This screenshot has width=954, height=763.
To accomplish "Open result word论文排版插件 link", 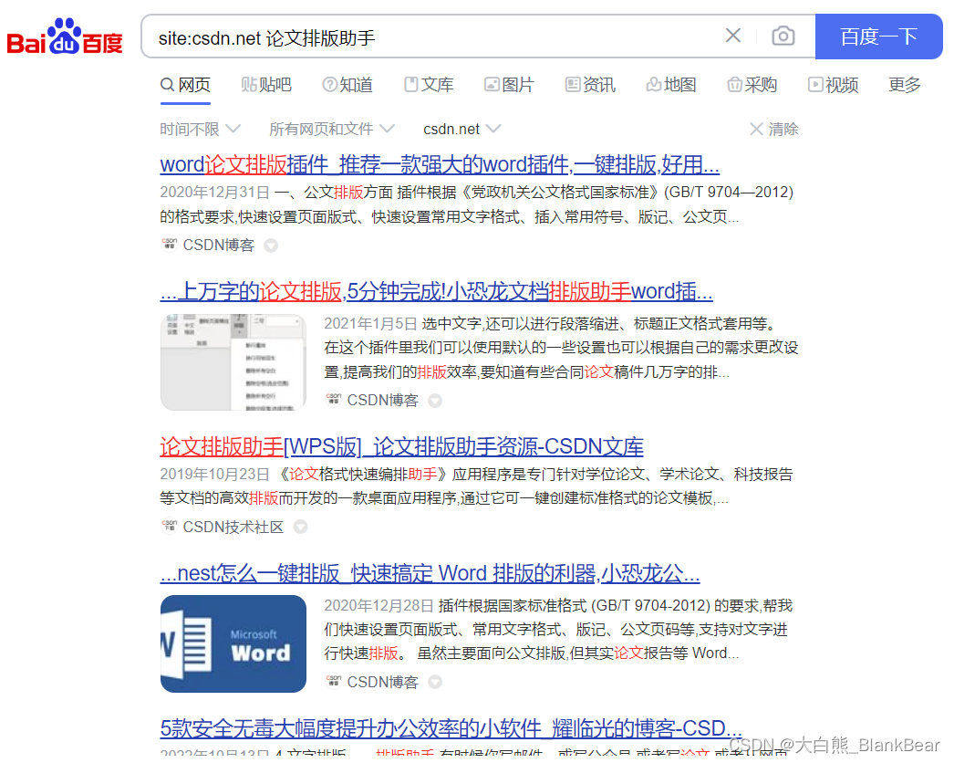I will [440, 164].
